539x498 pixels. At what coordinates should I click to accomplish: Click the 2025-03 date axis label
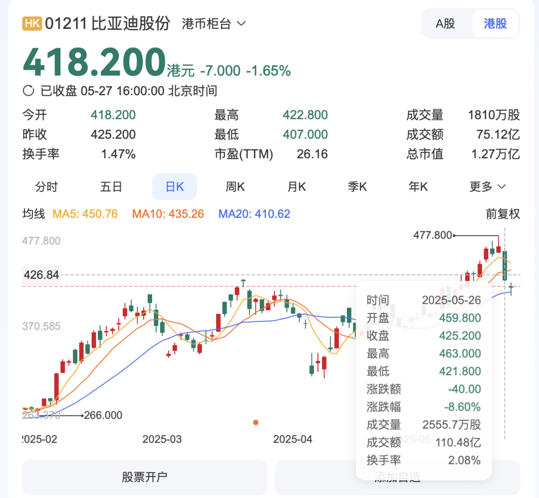click(162, 439)
